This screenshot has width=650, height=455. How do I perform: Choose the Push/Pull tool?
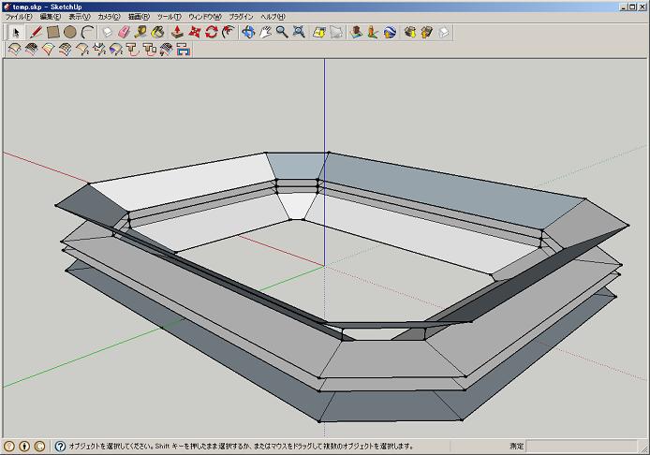[177, 32]
